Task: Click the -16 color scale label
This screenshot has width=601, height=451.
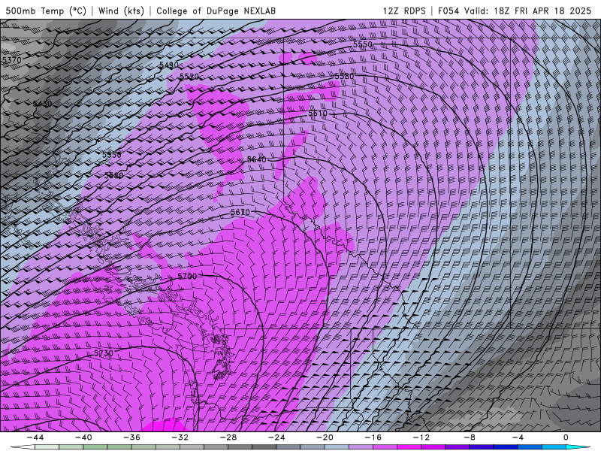Action: click(x=373, y=437)
